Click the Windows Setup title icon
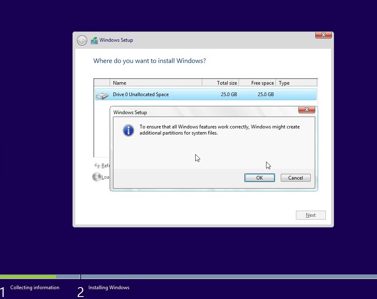 pos(94,40)
